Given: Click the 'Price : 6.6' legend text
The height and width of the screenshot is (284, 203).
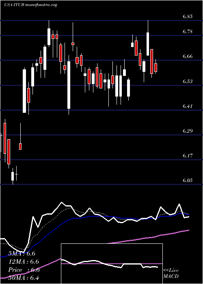Looking at the screenshot, I should (x=24, y=270).
